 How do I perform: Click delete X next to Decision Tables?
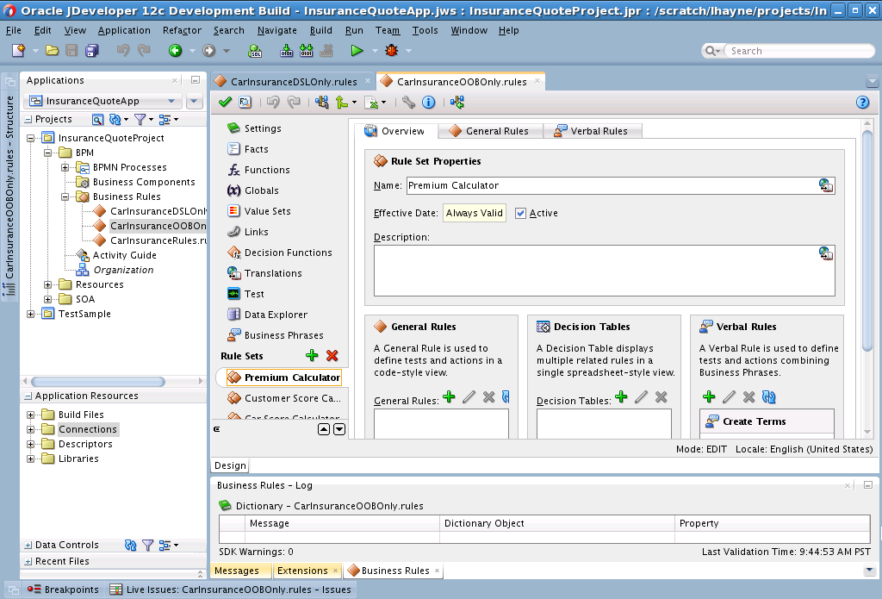pos(661,397)
